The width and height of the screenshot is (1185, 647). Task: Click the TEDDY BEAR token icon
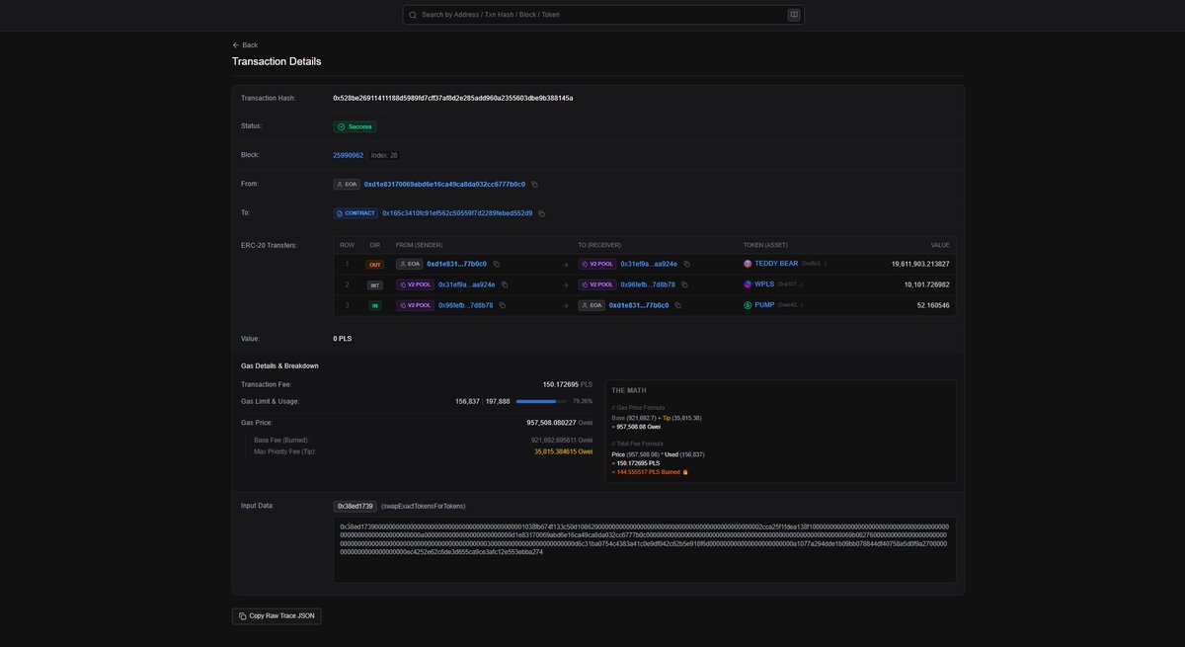749,264
